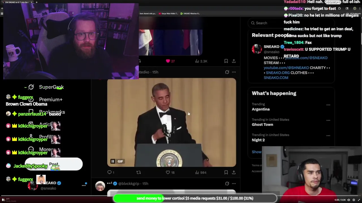362x203 pixels.
Task: Open more options for Ghost Town trend
Action: [328, 120]
